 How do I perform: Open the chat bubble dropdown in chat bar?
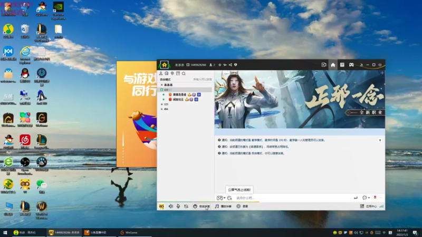click(x=366, y=198)
